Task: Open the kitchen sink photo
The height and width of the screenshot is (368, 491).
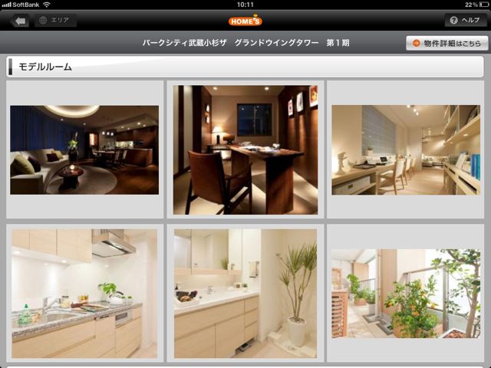Action: pyautogui.click(x=84, y=294)
